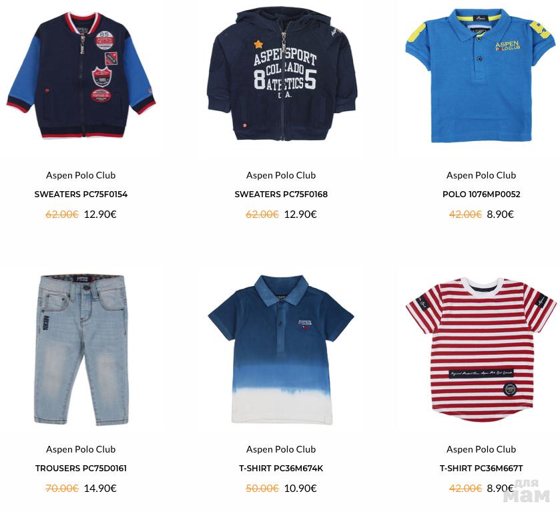Open the light denim jeans image
560x512 pixels.
pos(81,350)
